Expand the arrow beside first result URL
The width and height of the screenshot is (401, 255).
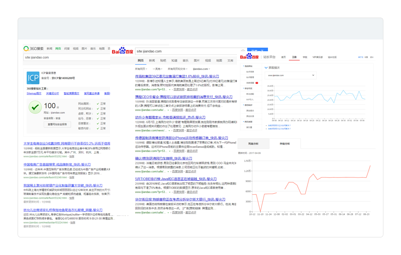pos(170,90)
